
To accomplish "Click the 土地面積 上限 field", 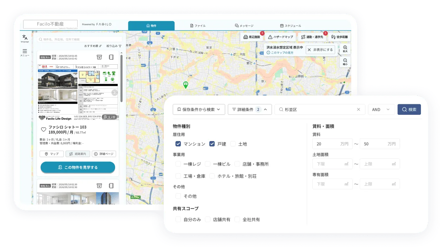I will tap(380, 164).
